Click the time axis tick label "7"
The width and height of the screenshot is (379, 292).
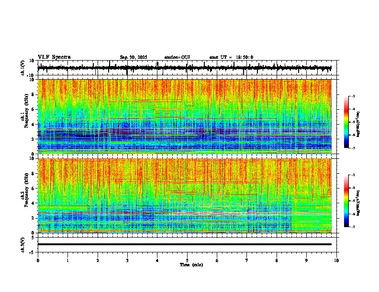tap(247, 261)
